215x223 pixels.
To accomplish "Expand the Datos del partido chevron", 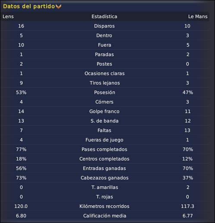I will click(58, 6).
